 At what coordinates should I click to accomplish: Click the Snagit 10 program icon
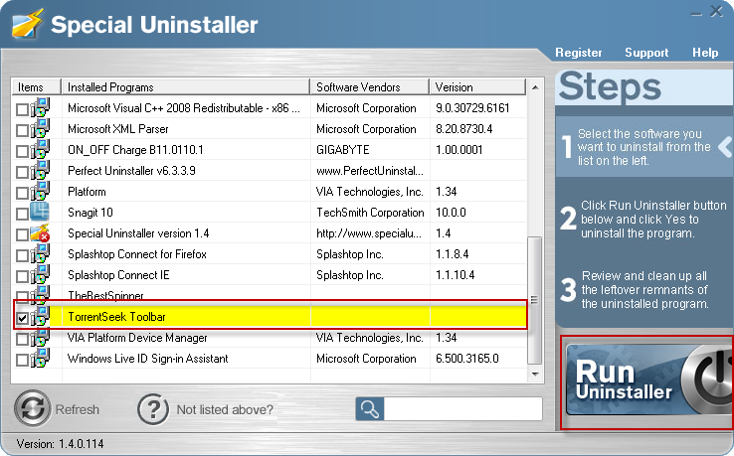(x=40, y=212)
